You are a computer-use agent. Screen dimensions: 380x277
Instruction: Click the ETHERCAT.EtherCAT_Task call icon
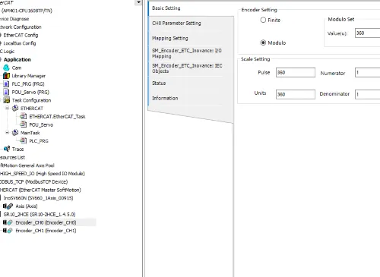pos(24,116)
